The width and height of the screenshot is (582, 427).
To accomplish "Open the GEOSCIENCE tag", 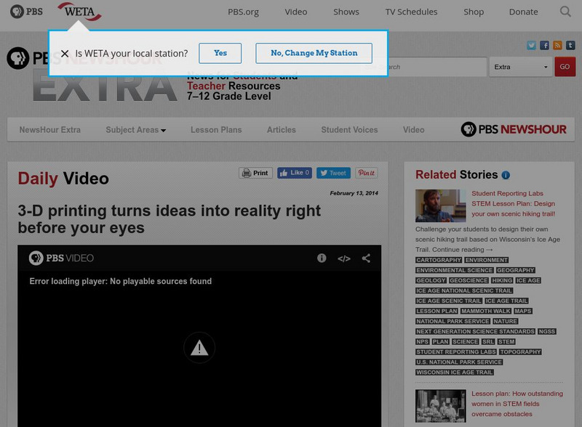I will tap(469, 280).
